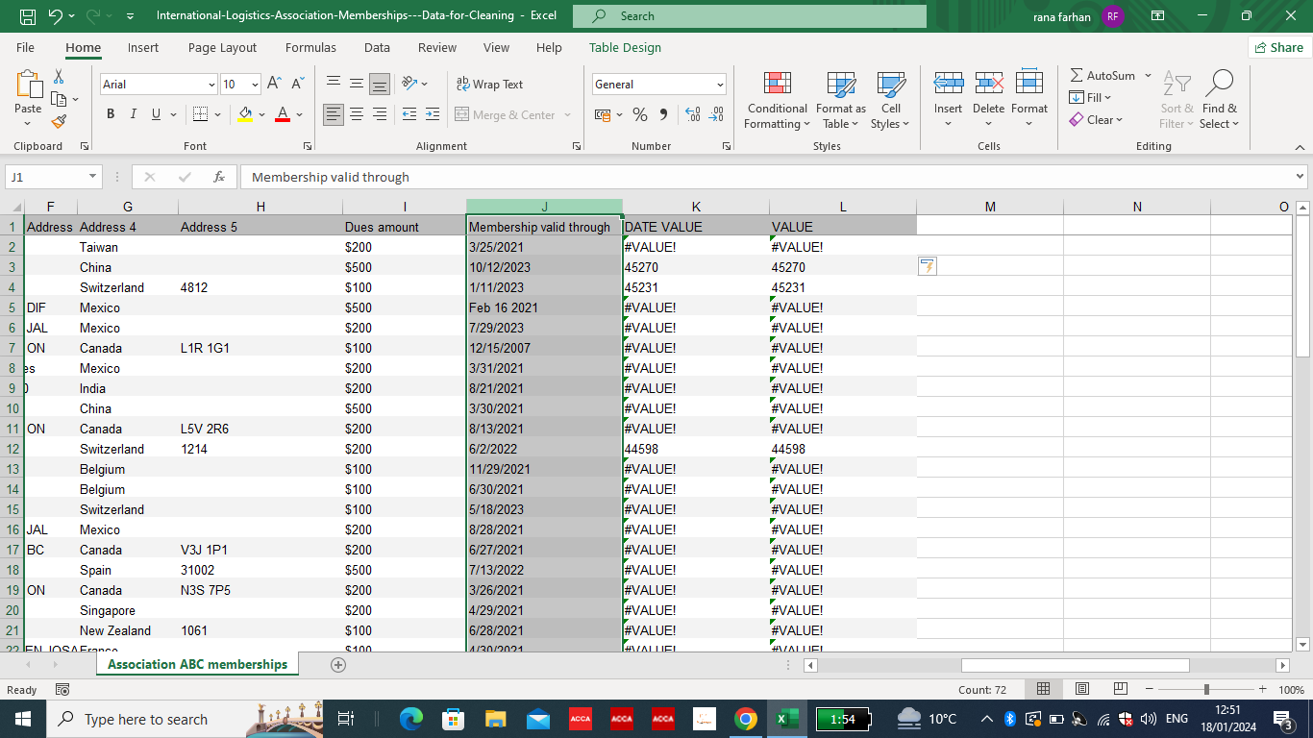Click the Percent Style icon

(639, 114)
